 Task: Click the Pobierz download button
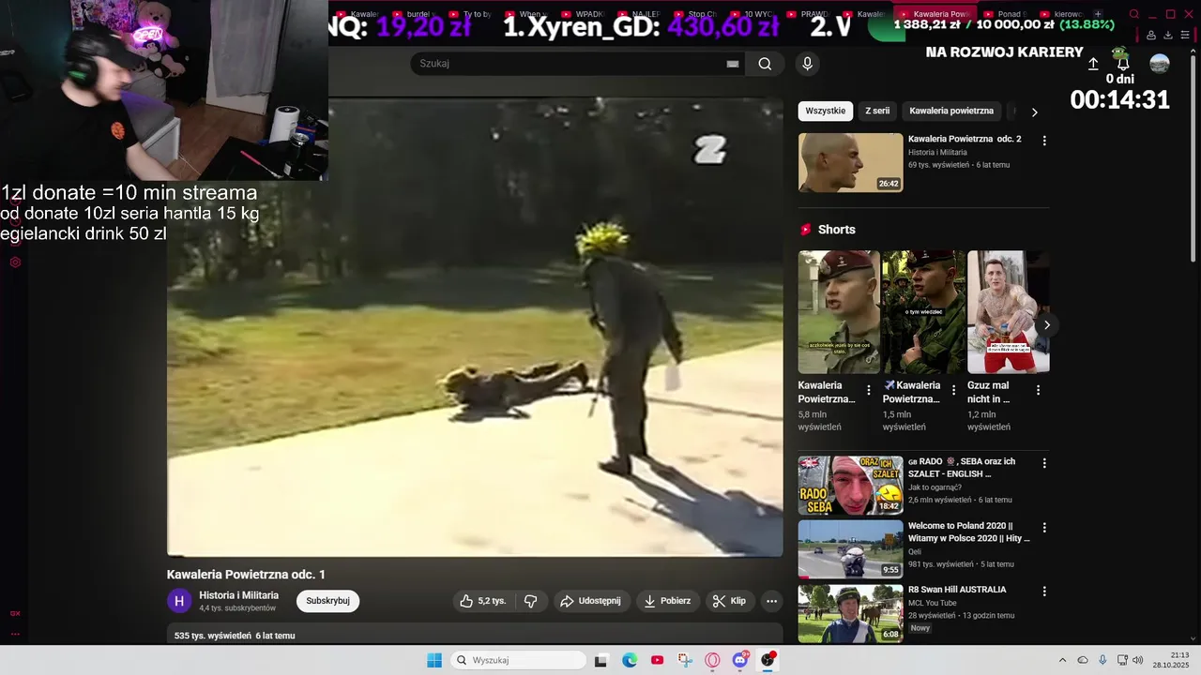[668, 601]
